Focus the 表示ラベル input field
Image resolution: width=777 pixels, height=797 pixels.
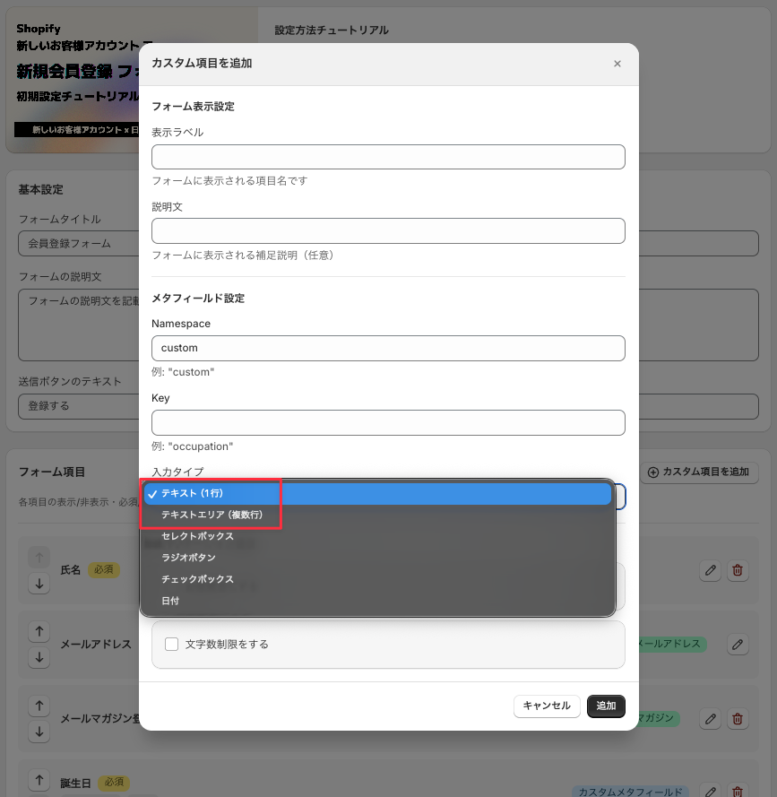point(388,157)
